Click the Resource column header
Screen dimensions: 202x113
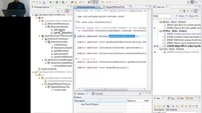click(x=135, y=101)
